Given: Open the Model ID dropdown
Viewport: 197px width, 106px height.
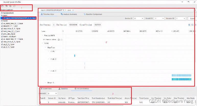Looking at the screenshot, I should coord(159,18).
